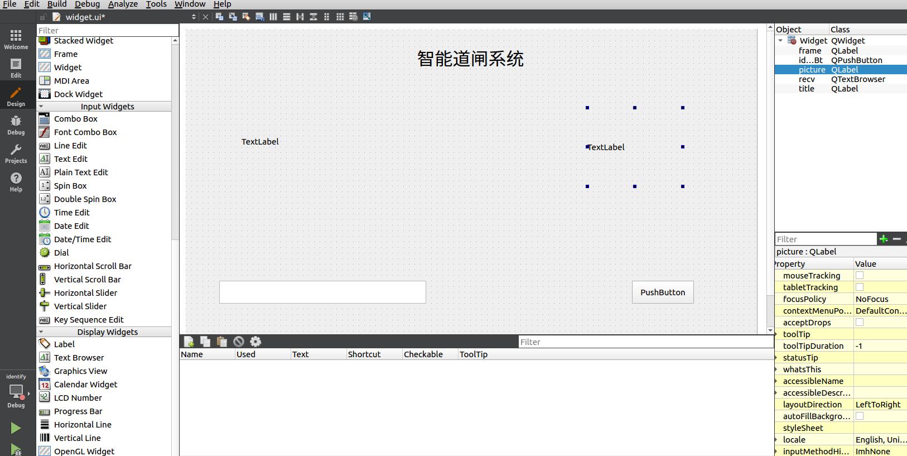The width and height of the screenshot is (907, 456).
Task: Open the Projects mode wrench icon
Action: (x=16, y=153)
